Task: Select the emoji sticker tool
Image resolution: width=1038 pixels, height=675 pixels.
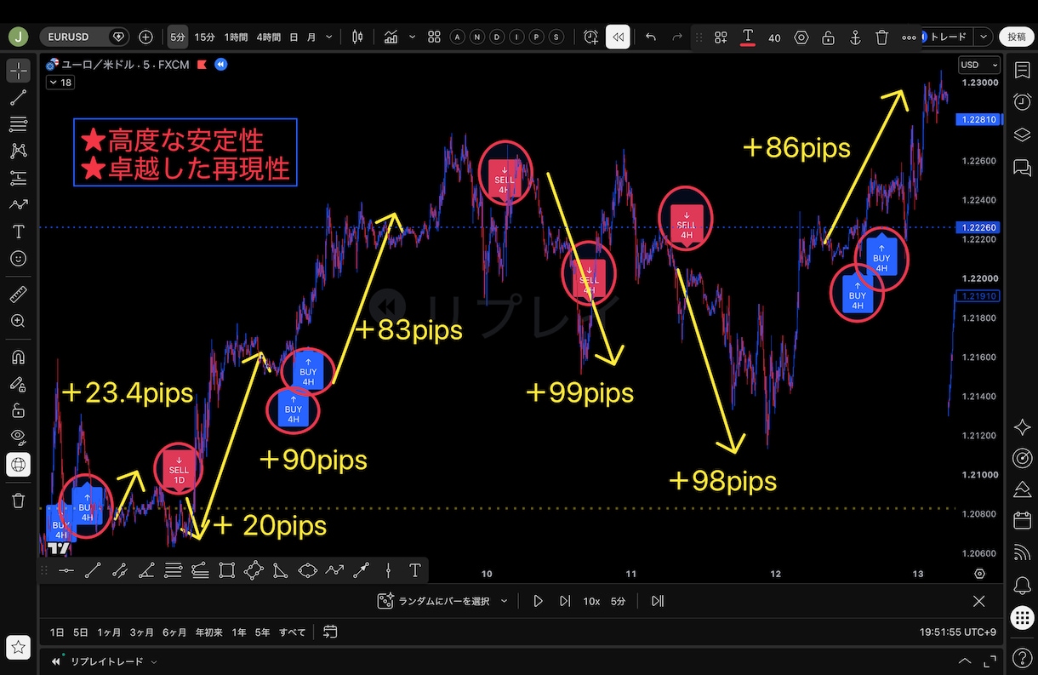Action: 18,258
